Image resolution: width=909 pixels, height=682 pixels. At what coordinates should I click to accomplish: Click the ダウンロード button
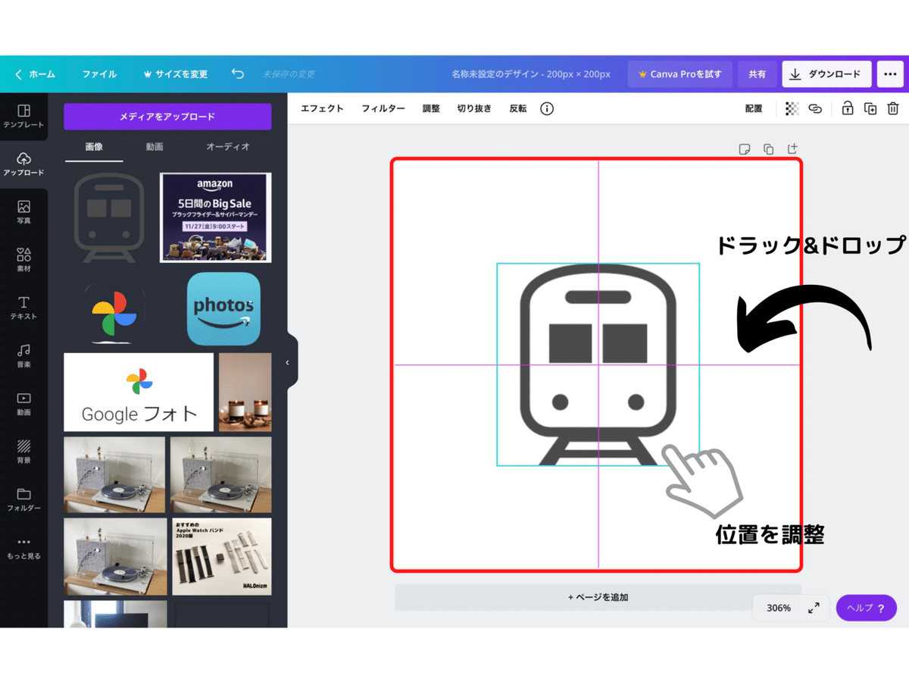(826, 74)
